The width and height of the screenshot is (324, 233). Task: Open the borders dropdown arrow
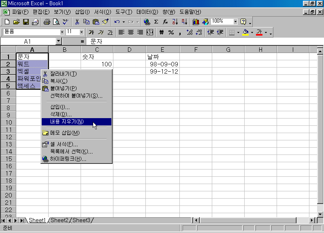tap(238, 32)
